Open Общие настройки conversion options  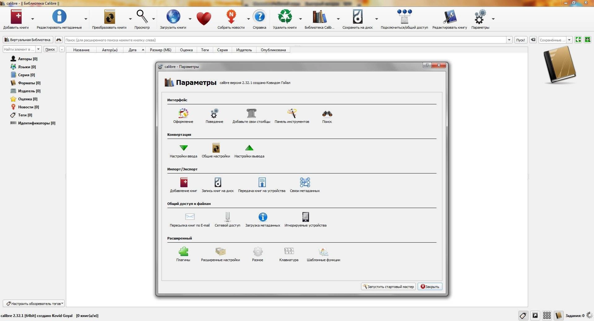tap(216, 151)
